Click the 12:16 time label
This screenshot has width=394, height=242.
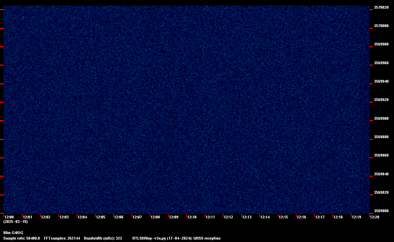[x=301, y=217]
